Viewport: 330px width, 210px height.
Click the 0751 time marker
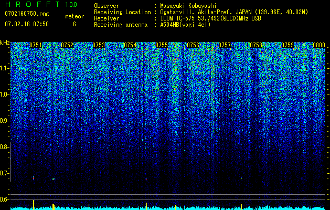pyautogui.click(x=36, y=45)
